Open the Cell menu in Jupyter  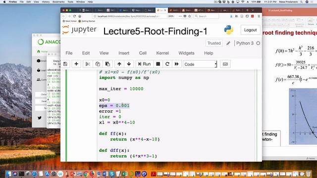[x=143, y=53]
